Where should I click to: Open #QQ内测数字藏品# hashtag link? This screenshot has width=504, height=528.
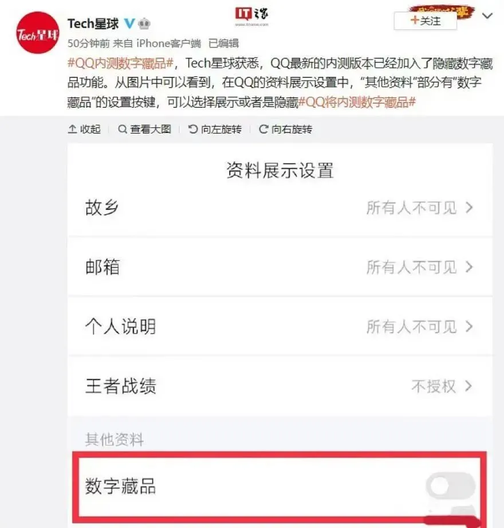click(x=120, y=63)
